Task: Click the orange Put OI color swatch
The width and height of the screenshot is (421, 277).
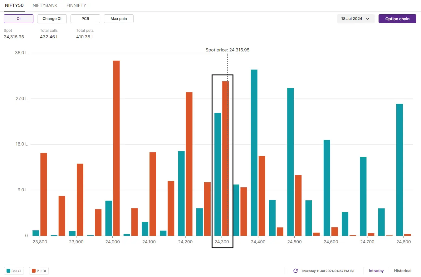Action: (34, 271)
